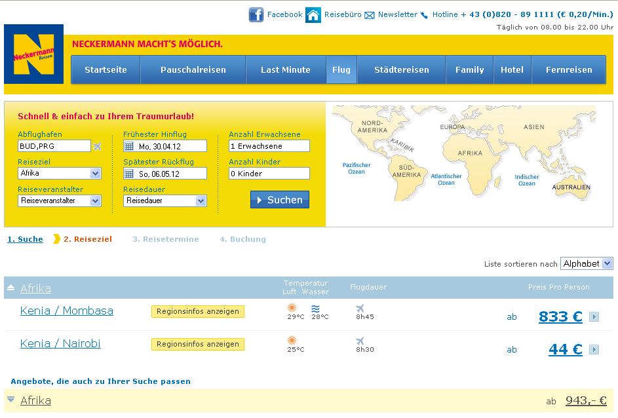Click the Anzahl Erwachsene field
The width and height of the screenshot is (618, 418).
pyautogui.click(x=269, y=146)
